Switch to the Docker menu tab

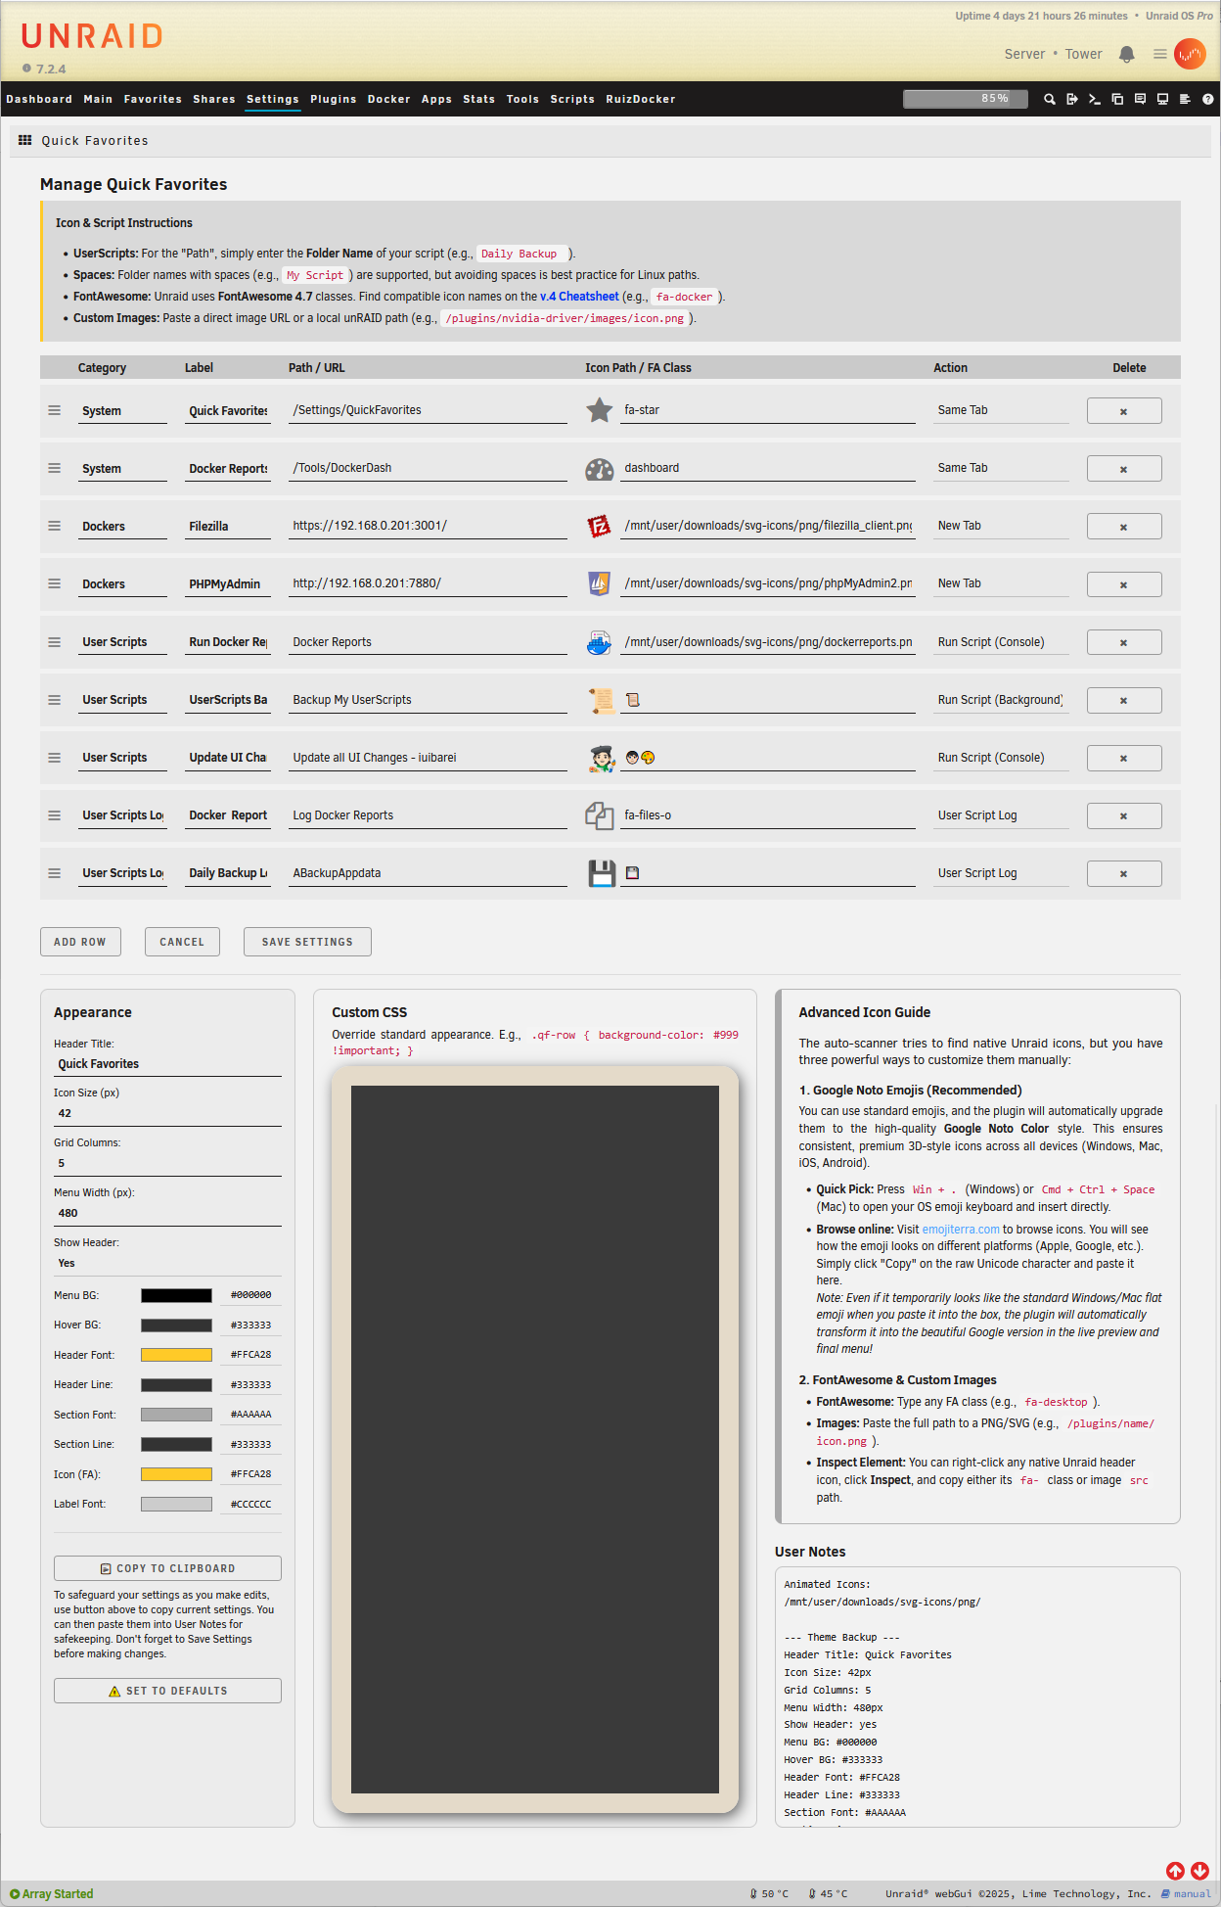pos(389,99)
